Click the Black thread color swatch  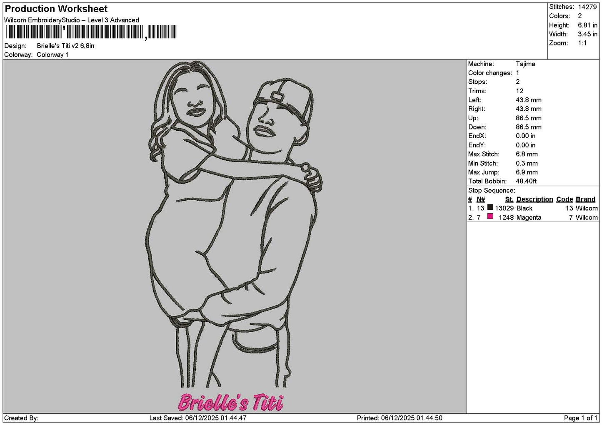(x=490, y=207)
